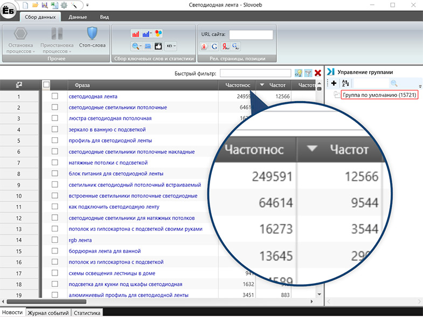
Task: Check the box for 'схемы освещения лестницы в доме'
Action: (55, 273)
